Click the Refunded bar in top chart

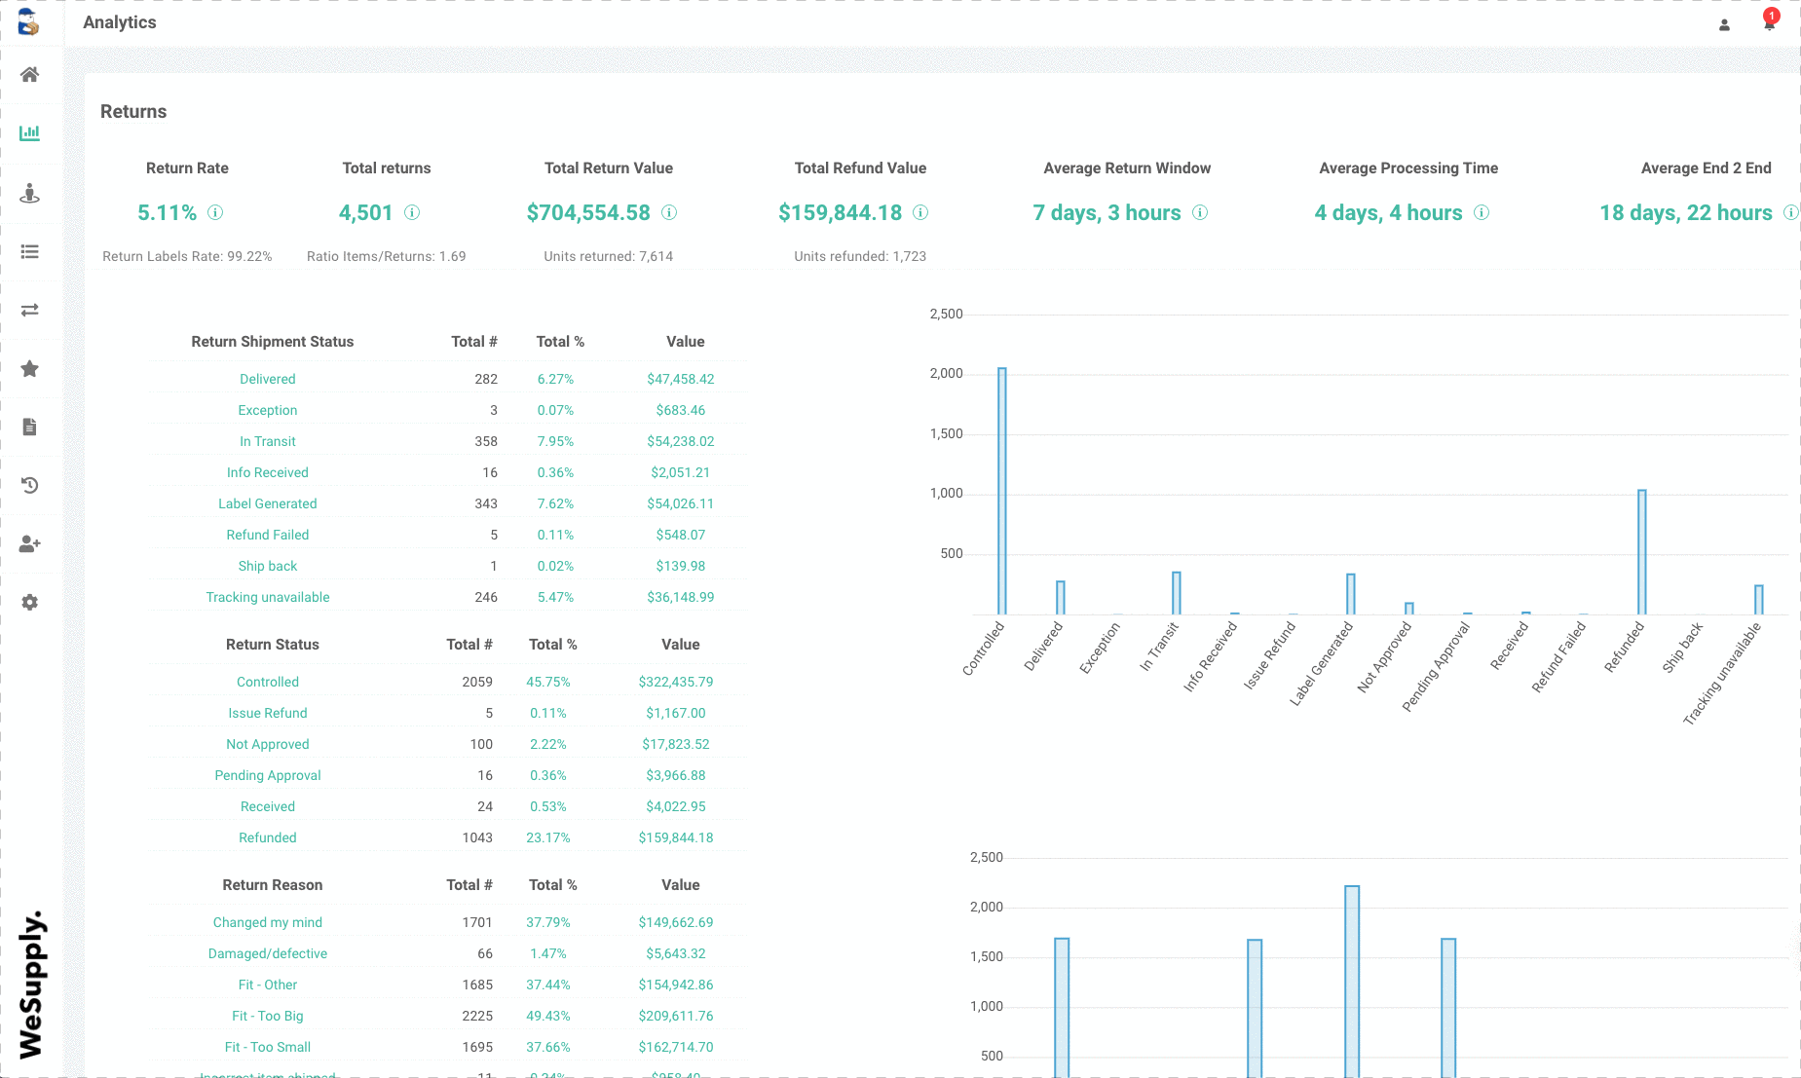1642,552
